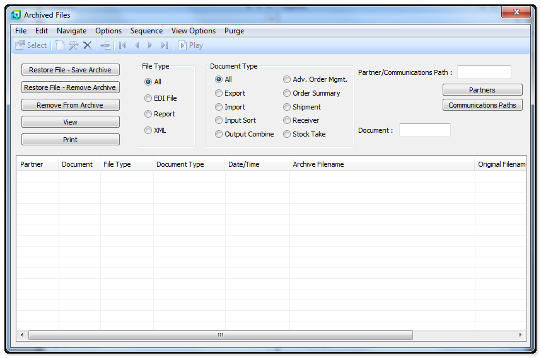
Task: Select the EDI File radio button
Action: (x=148, y=98)
